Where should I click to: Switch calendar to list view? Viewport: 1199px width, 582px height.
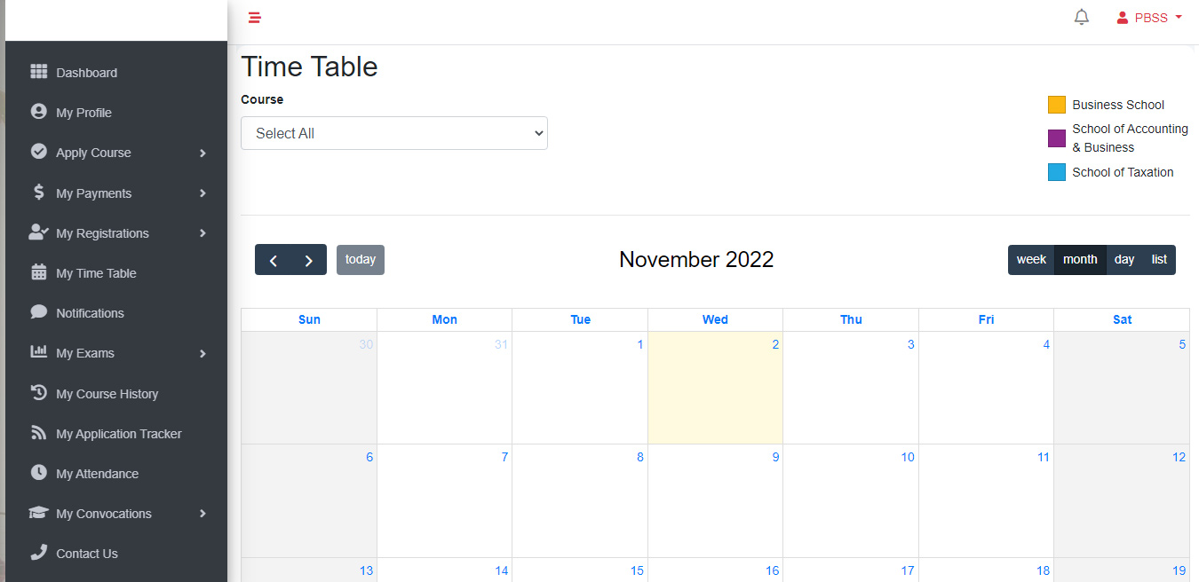(1159, 260)
